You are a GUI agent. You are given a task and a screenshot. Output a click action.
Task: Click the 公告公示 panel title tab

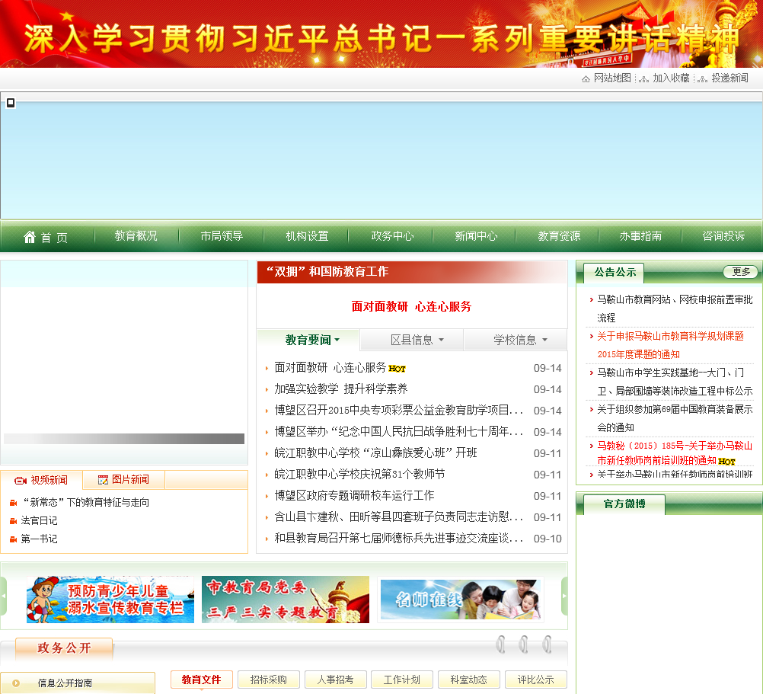coord(615,273)
